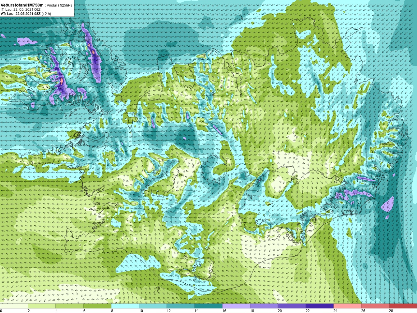Click the legend scale number '24'
417x313 pixels.
coord(336,311)
